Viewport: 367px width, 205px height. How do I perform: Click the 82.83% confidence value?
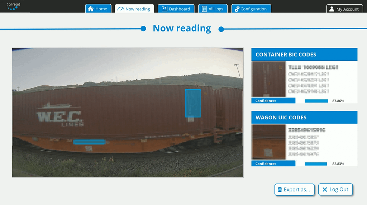coord(338,164)
